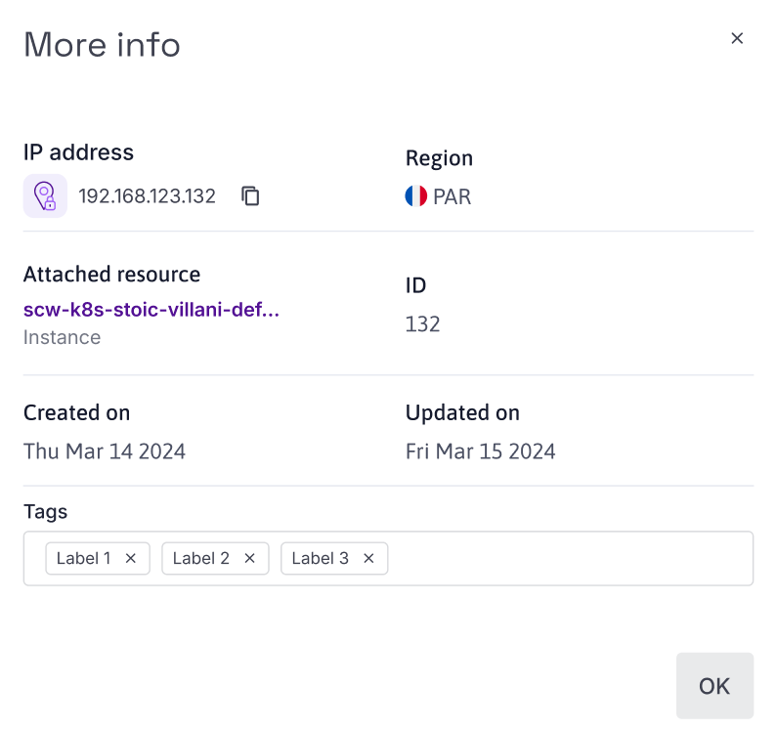This screenshot has width=777, height=729.
Task: Click the updated date Fri Mar 15 2024
Action: [480, 450]
